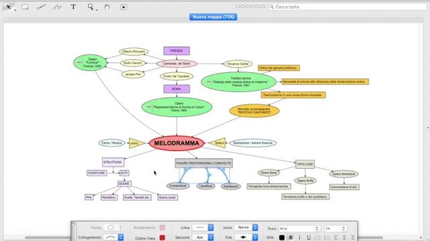Viewport: 430px width, 241px height.
Task: Open the Spessore thickness dropdown
Action: coord(203,237)
